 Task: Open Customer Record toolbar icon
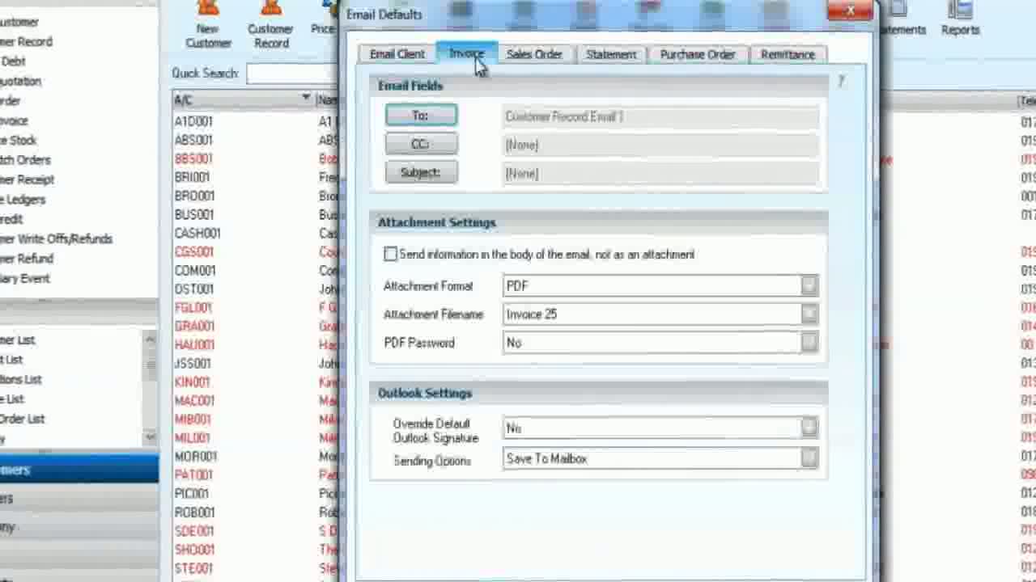(x=270, y=26)
